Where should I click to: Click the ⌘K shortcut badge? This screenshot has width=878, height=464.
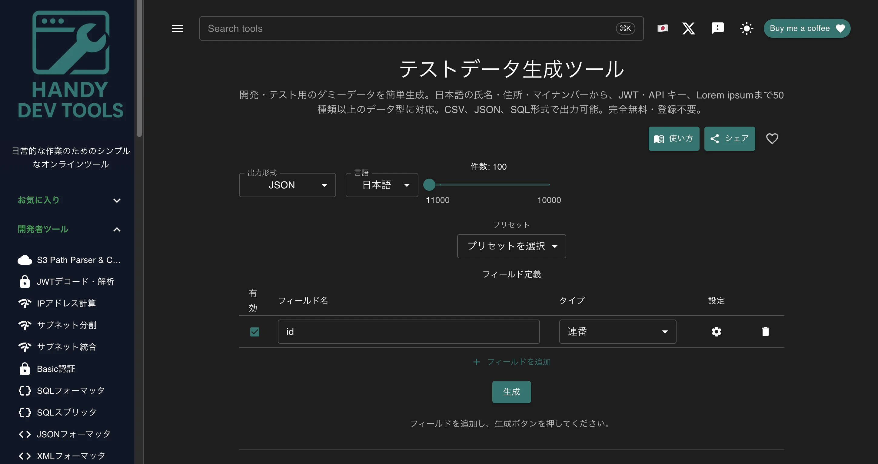[625, 28]
